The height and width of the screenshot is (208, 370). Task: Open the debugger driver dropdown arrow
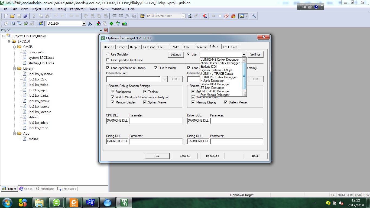[244, 54]
